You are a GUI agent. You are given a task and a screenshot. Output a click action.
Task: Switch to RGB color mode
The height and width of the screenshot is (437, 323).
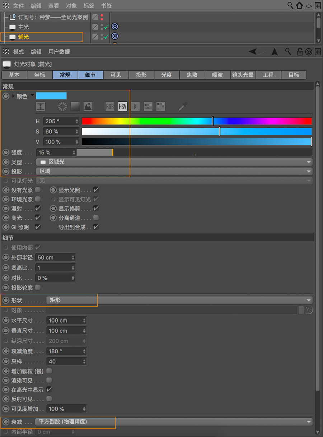click(x=109, y=106)
